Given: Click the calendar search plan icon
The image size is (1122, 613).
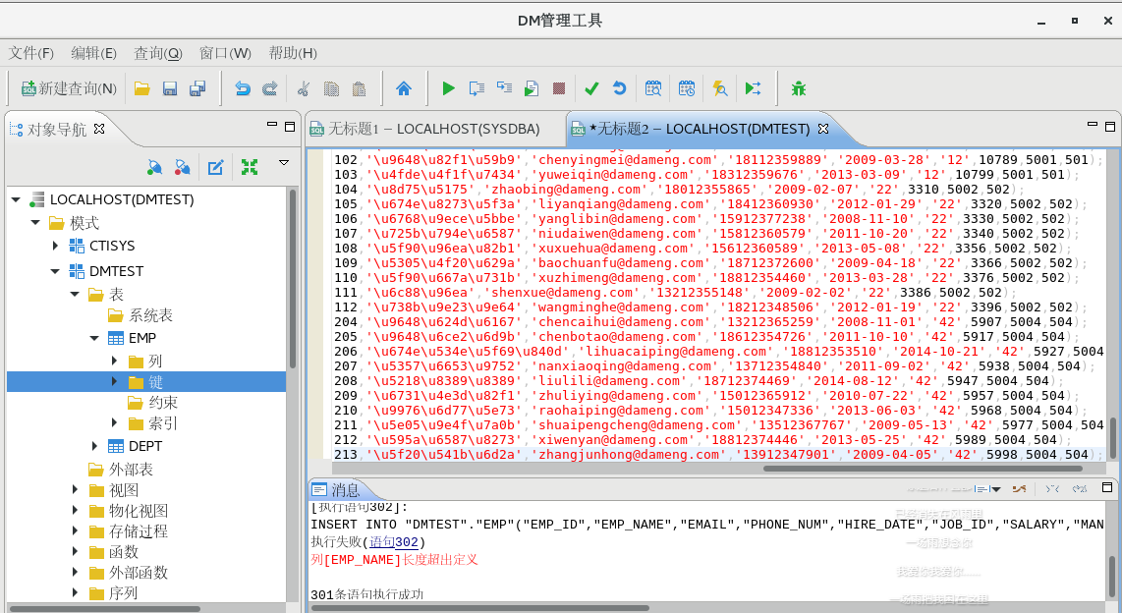Looking at the screenshot, I should pyautogui.click(x=653, y=88).
